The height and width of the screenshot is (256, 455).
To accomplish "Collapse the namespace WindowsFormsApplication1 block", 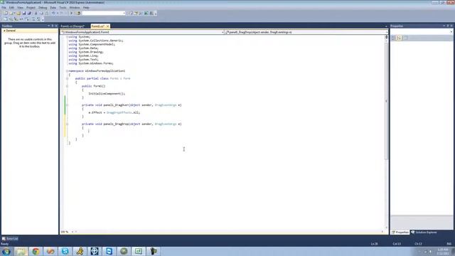I will coord(67,71).
